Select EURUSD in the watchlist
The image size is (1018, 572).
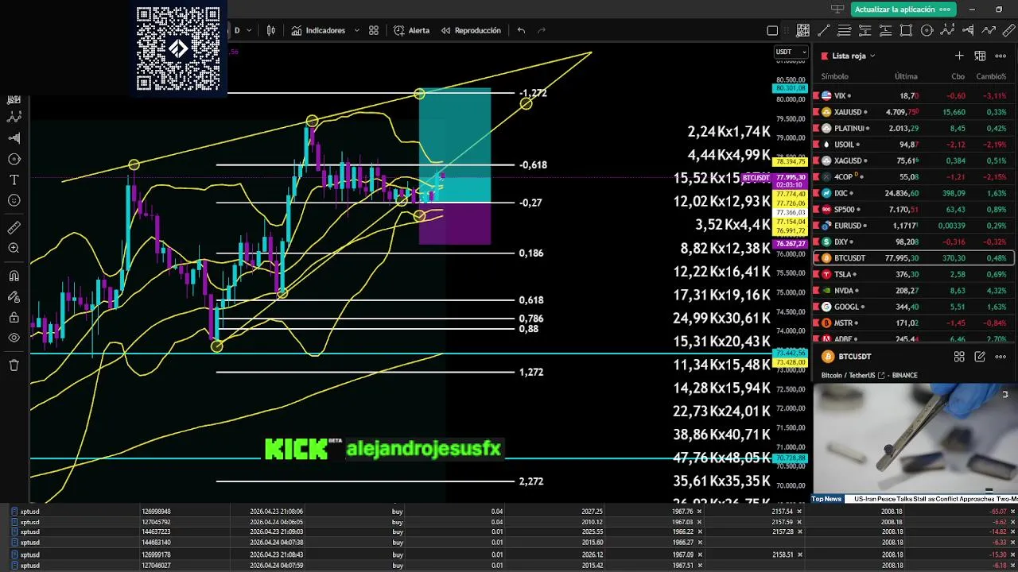click(x=913, y=226)
